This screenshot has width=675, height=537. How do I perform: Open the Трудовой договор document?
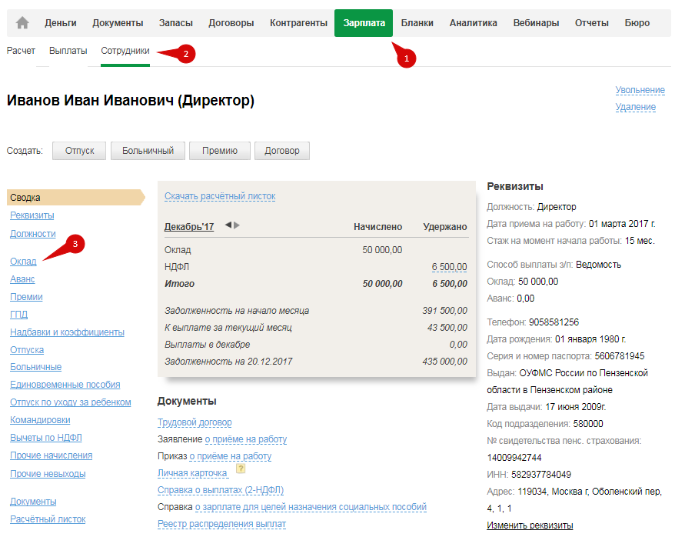(x=195, y=422)
